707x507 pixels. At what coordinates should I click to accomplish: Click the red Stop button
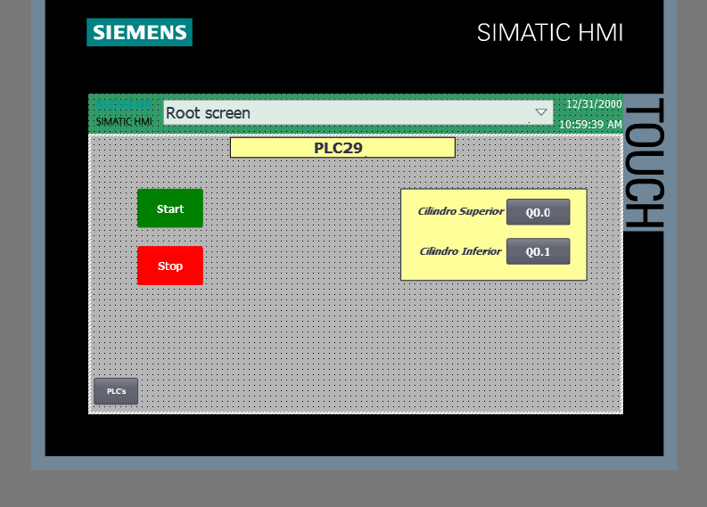click(x=170, y=266)
